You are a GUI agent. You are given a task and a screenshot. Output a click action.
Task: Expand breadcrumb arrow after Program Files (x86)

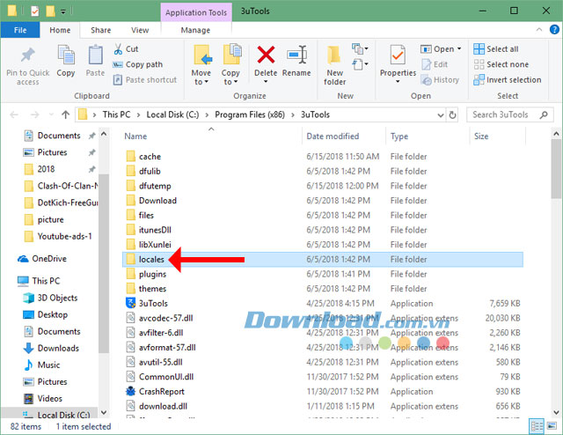click(293, 115)
